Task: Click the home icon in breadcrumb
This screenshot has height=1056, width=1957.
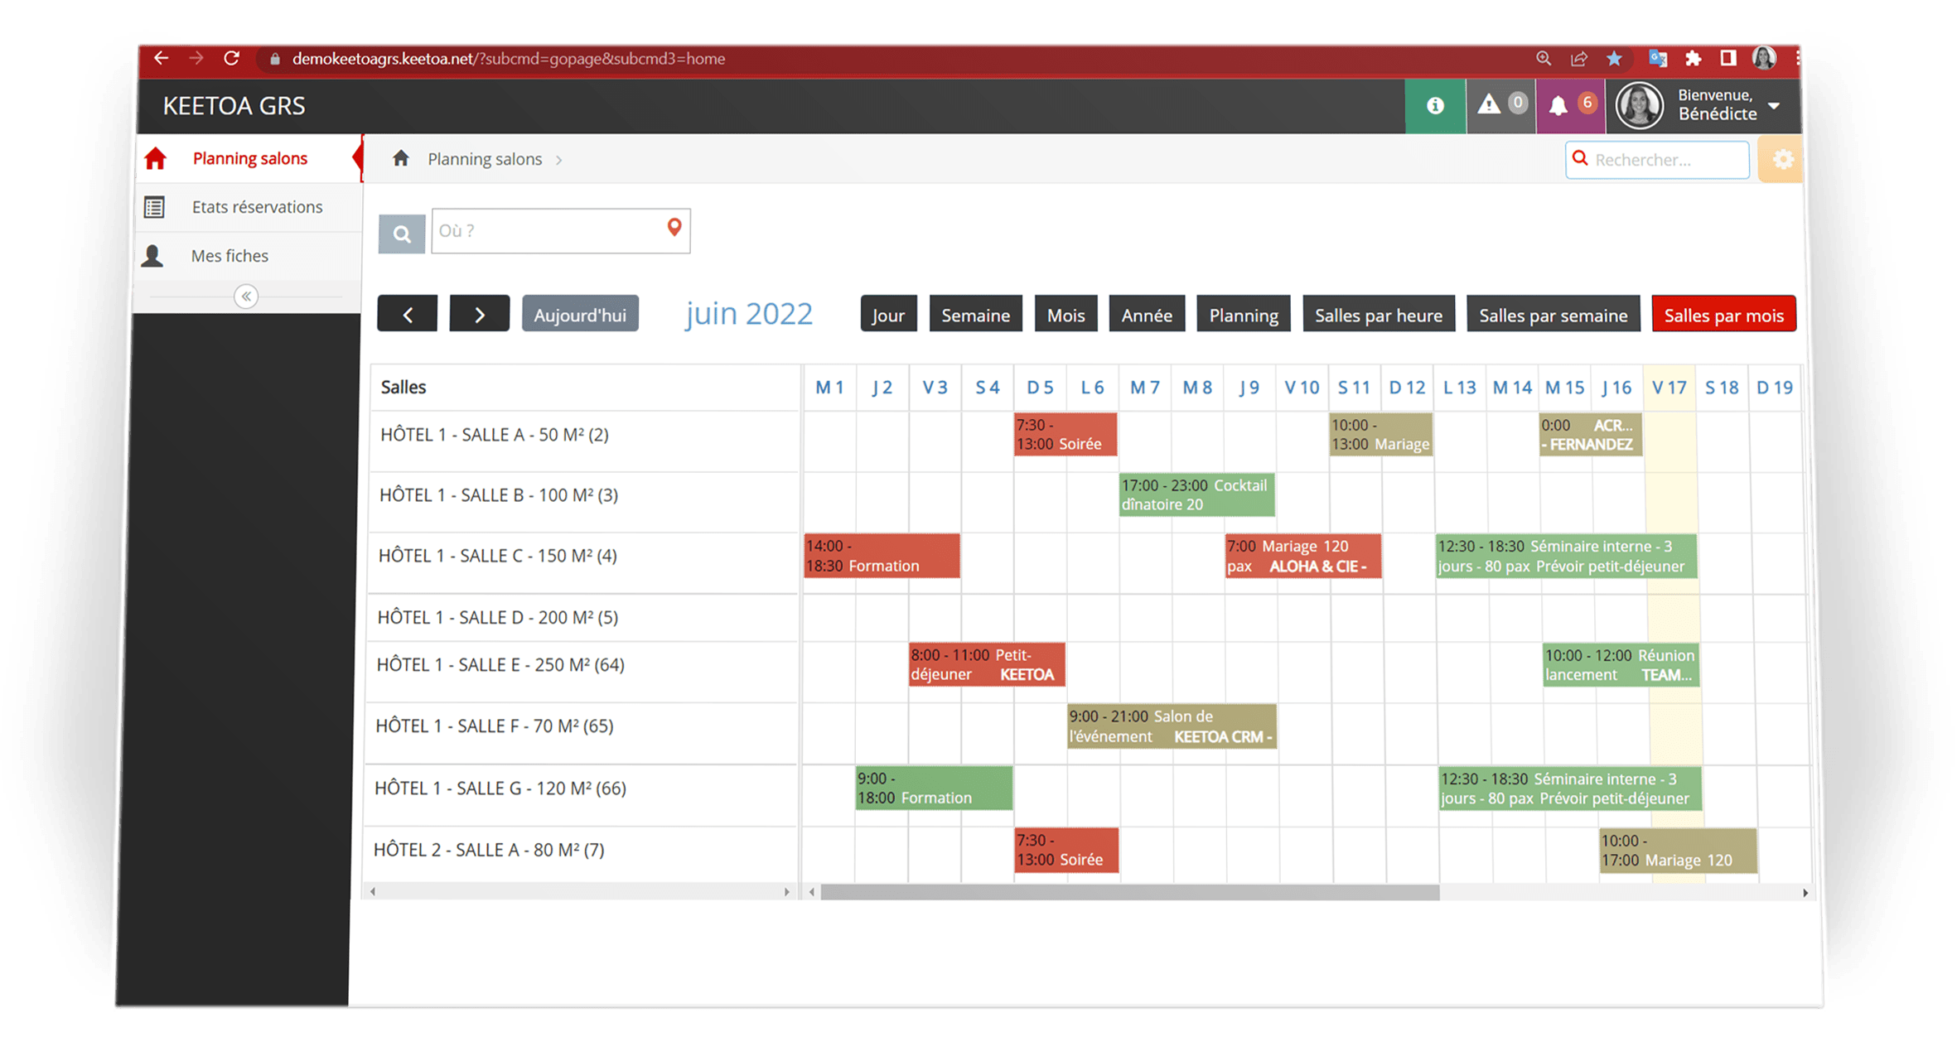Action: 401,159
